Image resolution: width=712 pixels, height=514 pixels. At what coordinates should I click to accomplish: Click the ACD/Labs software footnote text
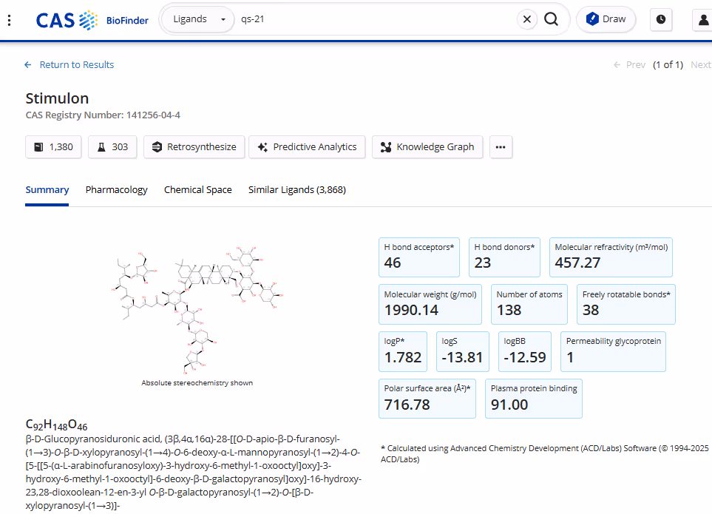544,453
